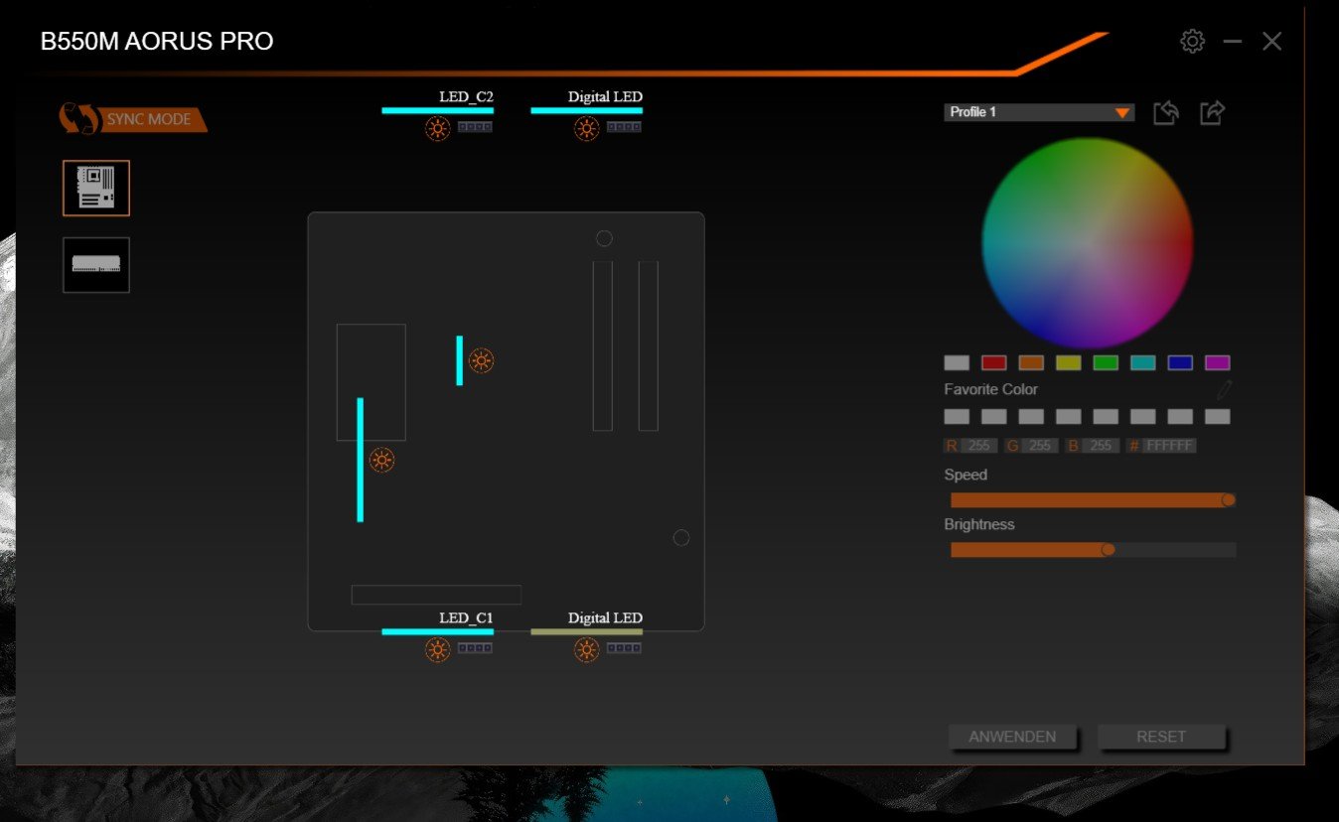Click the import profile icon

(1166, 112)
